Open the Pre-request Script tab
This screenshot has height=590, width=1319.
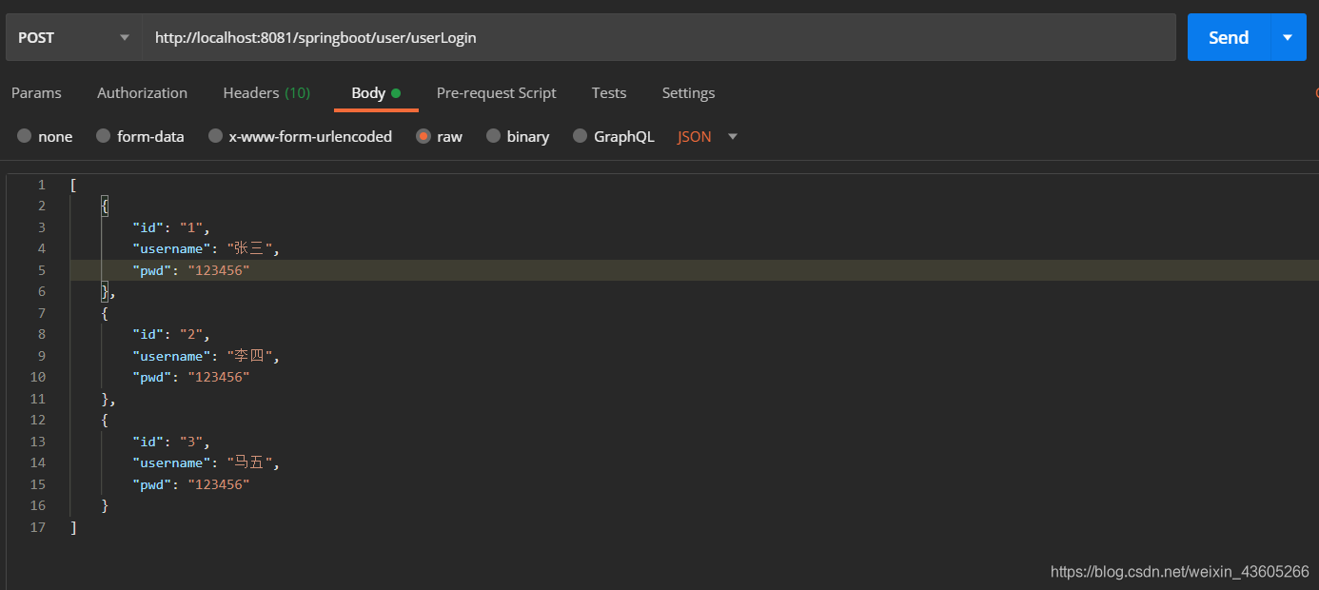click(496, 92)
